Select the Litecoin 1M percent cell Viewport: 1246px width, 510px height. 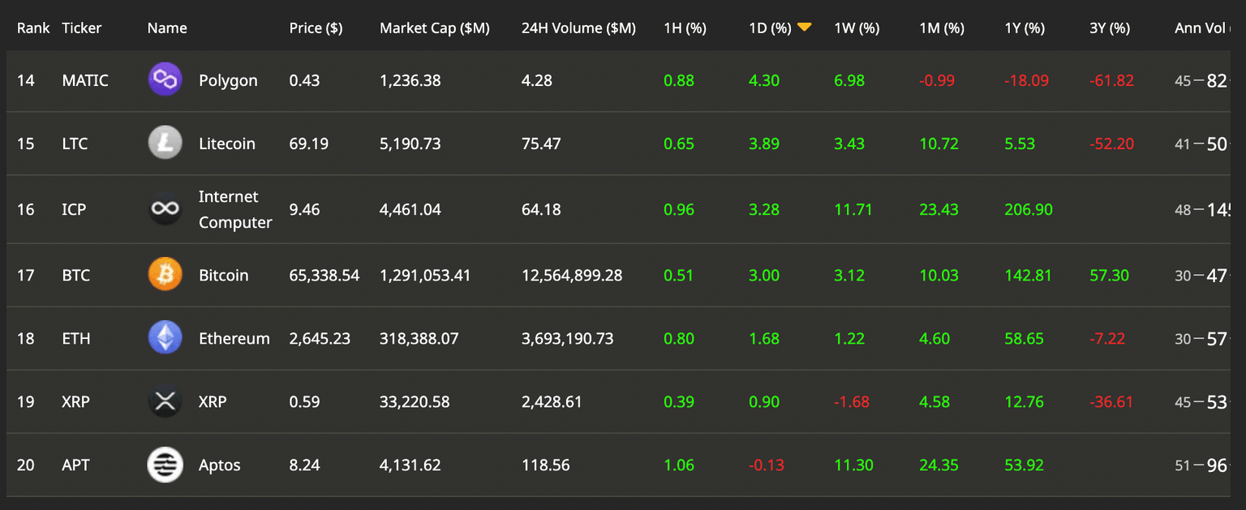tap(939, 144)
